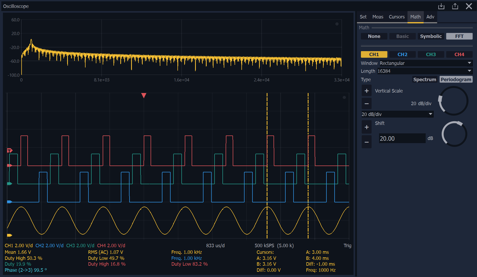Click the plus icon for Vertical Scale

[366, 91]
